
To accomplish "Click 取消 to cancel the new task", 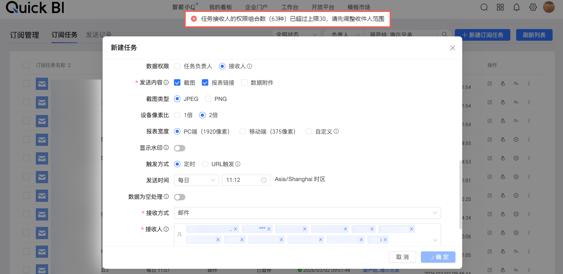I will [402, 257].
